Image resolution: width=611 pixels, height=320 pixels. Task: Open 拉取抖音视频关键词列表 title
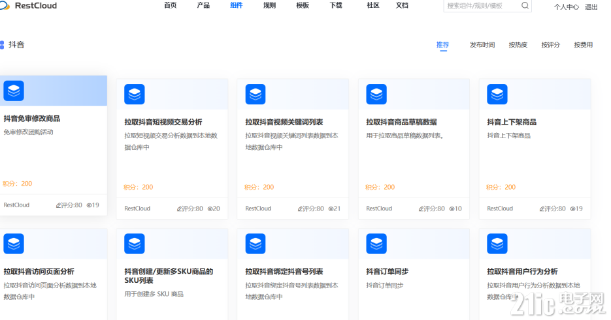tap(284, 122)
